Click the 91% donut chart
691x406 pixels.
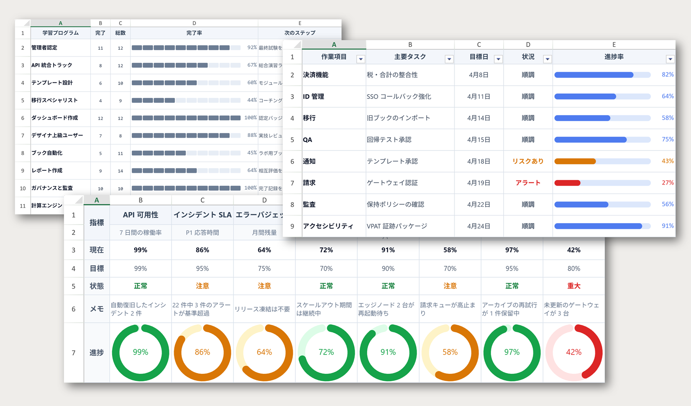tap(388, 352)
